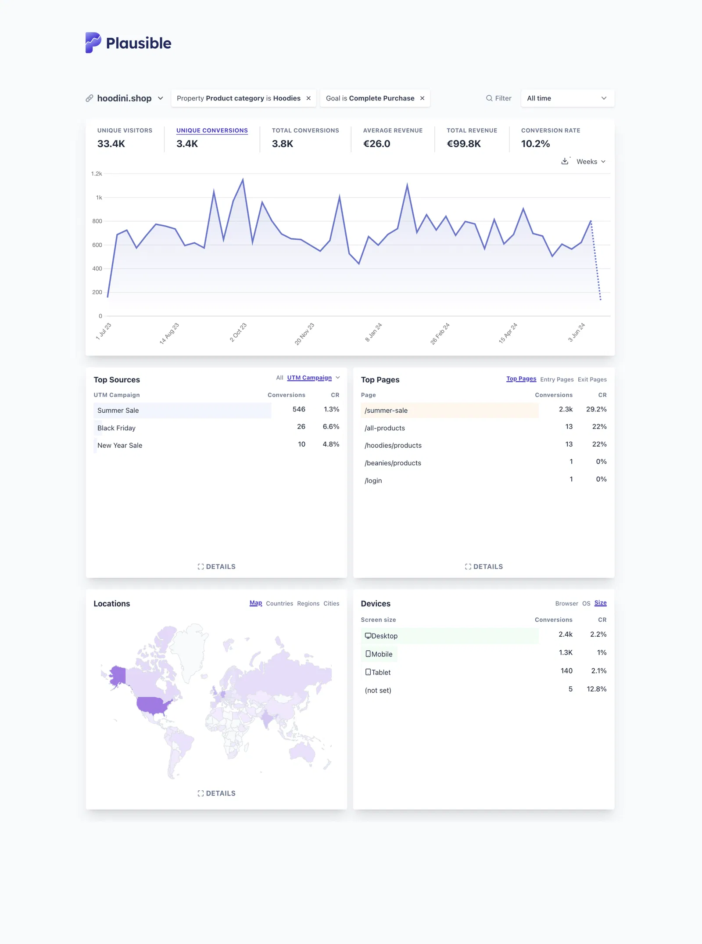Image resolution: width=702 pixels, height=944 pixels.
Task: Open the Filter search icon
Action: coord(488,98)
